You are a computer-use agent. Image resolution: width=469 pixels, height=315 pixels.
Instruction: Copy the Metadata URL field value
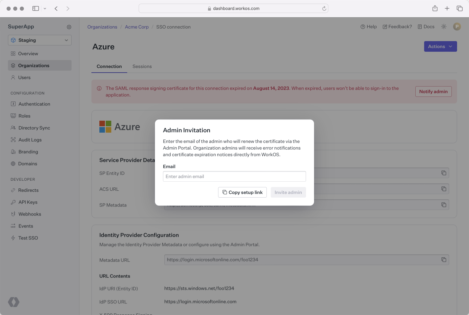[443, 260]
